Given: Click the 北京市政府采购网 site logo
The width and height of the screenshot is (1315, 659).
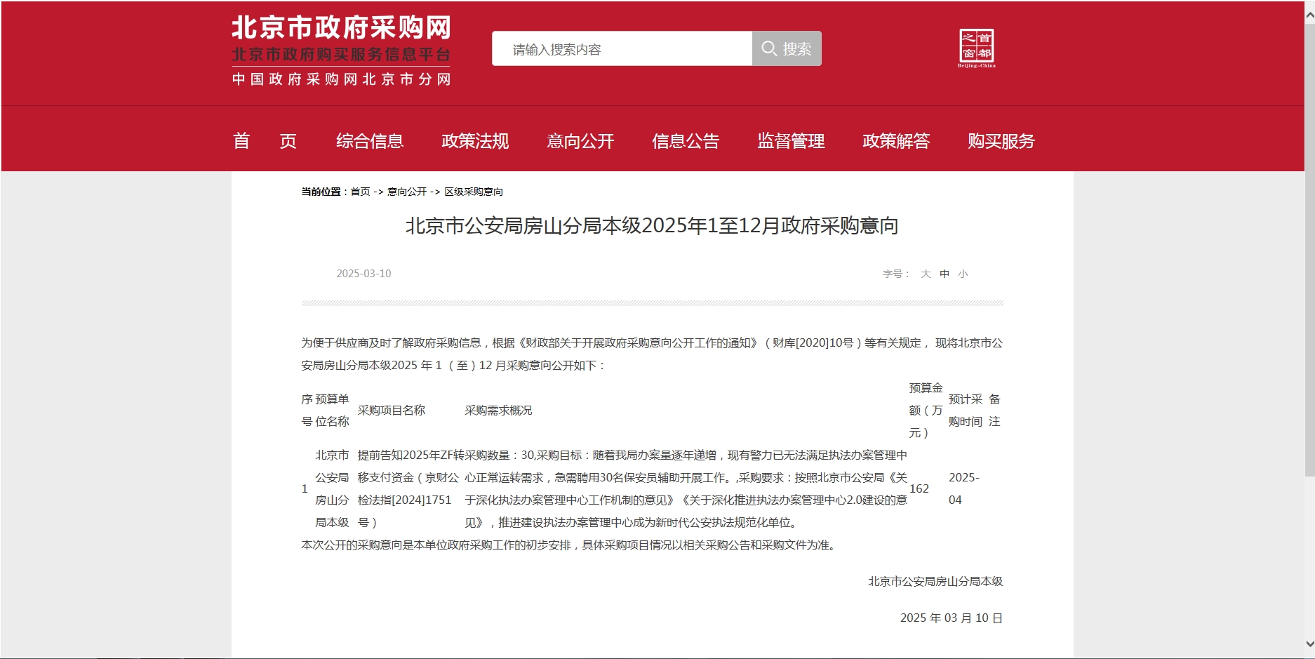Looking at the screenshot, I should point(341,51).
